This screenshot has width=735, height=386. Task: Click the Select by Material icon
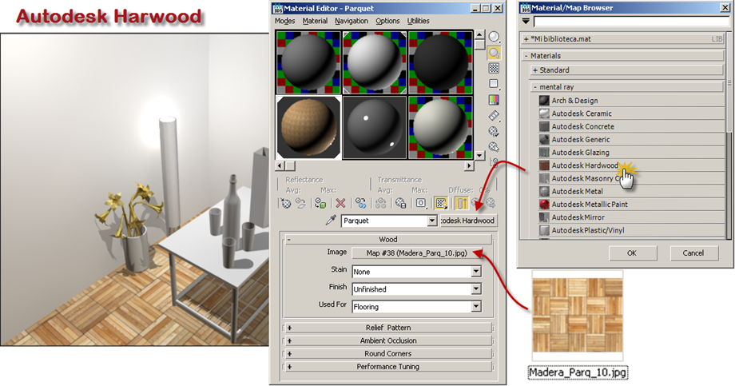[494, 147]
